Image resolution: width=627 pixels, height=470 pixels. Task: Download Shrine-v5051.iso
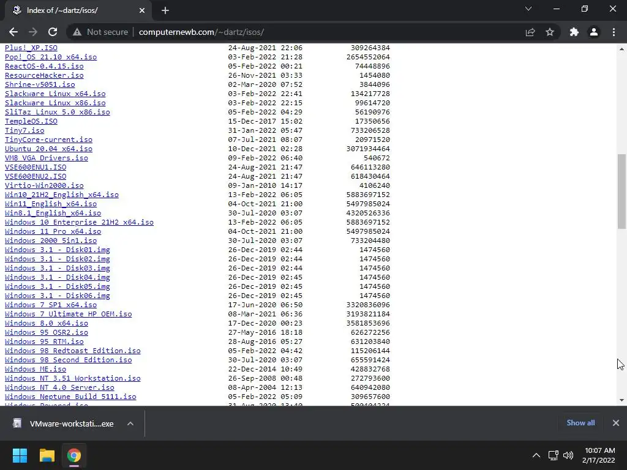[40, 84]
